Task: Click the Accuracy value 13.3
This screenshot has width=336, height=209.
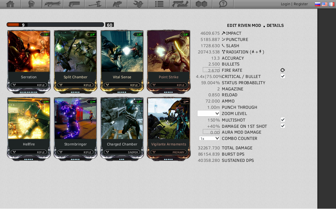Action: (215, 58)
